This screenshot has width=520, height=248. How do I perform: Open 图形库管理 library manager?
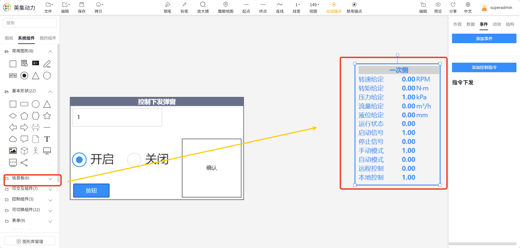(30, 241)
